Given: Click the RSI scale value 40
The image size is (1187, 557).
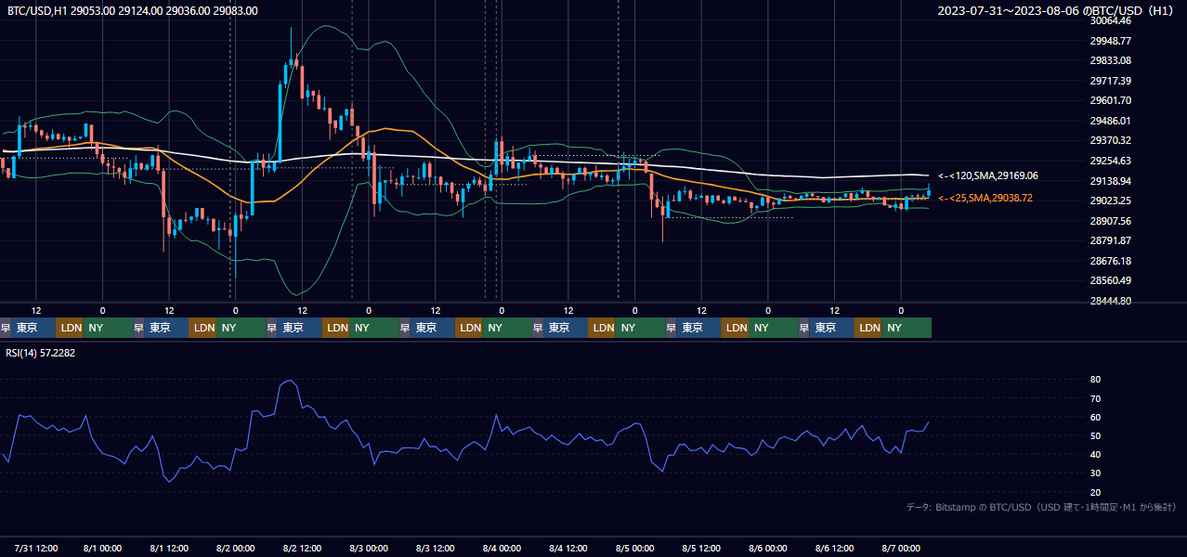Looking at the screenshot, I should 1095,454.
